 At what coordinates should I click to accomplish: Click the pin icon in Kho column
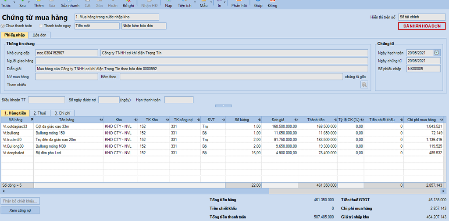tap(135, 120)
